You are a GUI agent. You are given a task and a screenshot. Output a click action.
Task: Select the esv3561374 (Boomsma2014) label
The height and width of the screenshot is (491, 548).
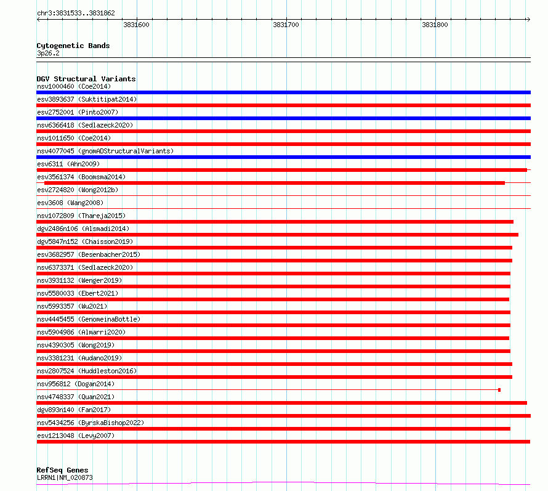(81, 177)
